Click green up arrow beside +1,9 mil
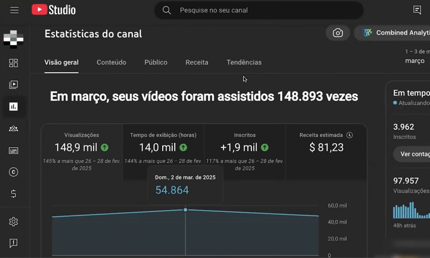 tap(265, 147)
